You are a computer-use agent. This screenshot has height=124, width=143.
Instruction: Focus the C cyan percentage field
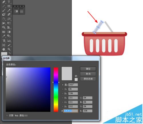pyautogui.click(x=88, y=98)
